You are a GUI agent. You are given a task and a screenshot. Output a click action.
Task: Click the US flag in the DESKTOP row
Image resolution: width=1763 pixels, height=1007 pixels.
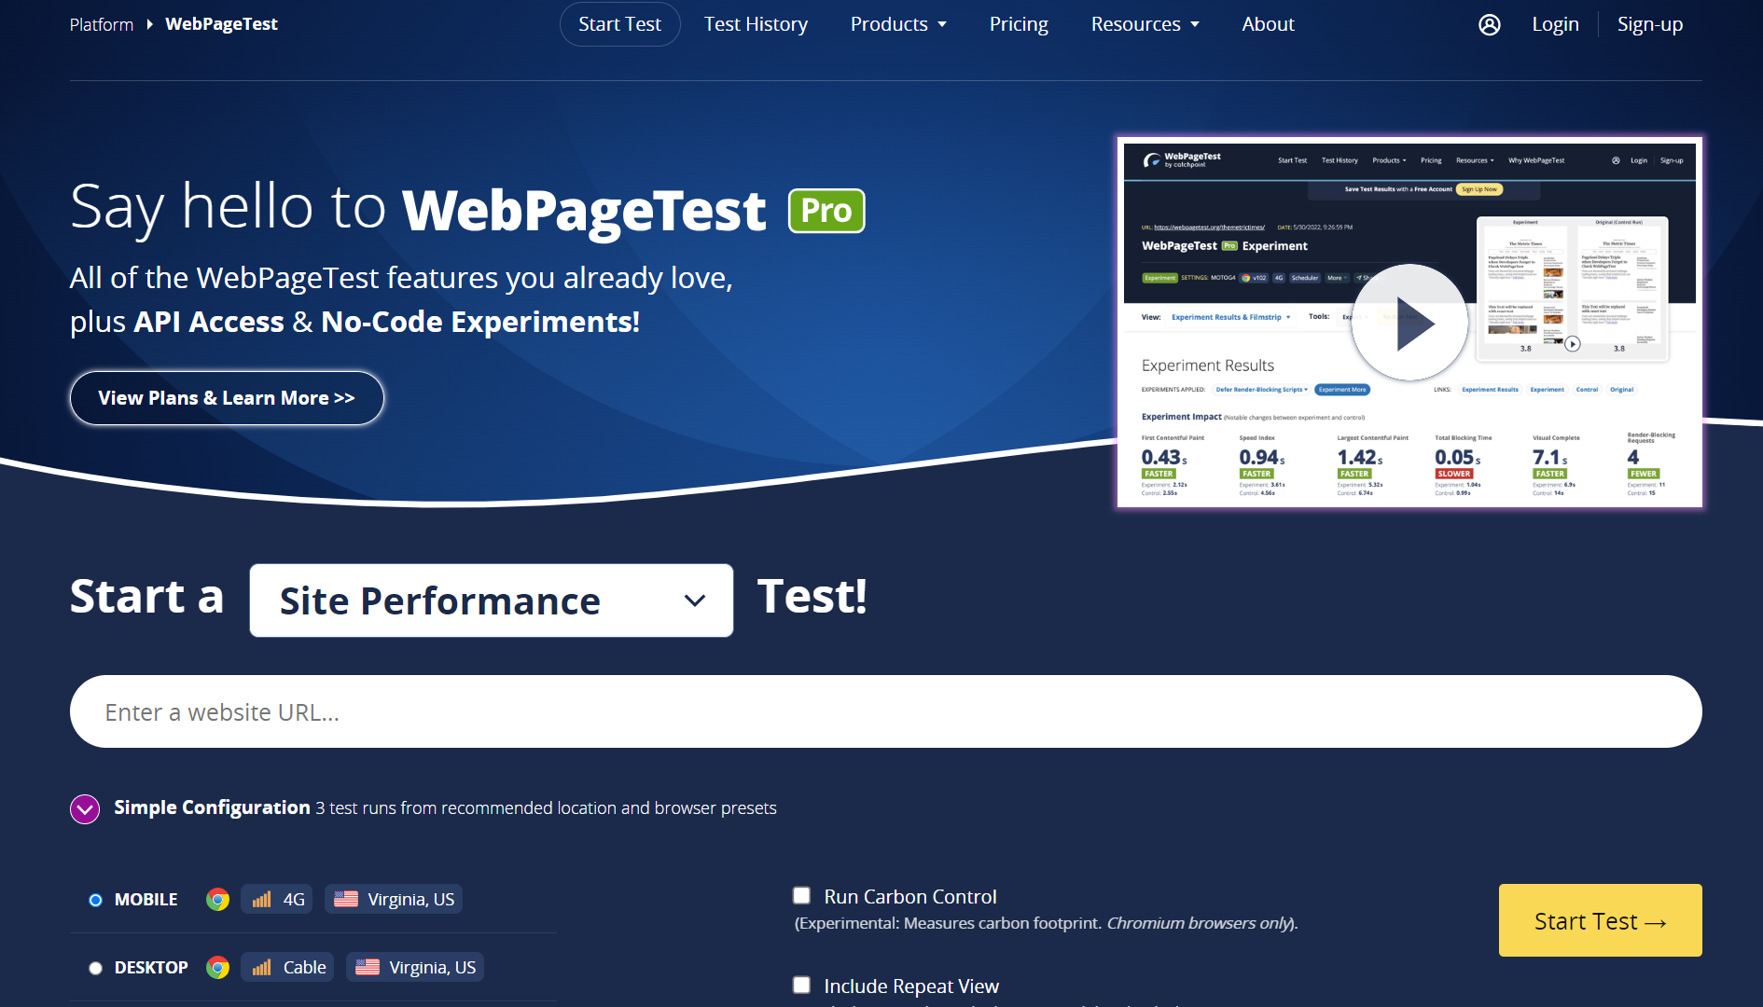click(368, 967)
